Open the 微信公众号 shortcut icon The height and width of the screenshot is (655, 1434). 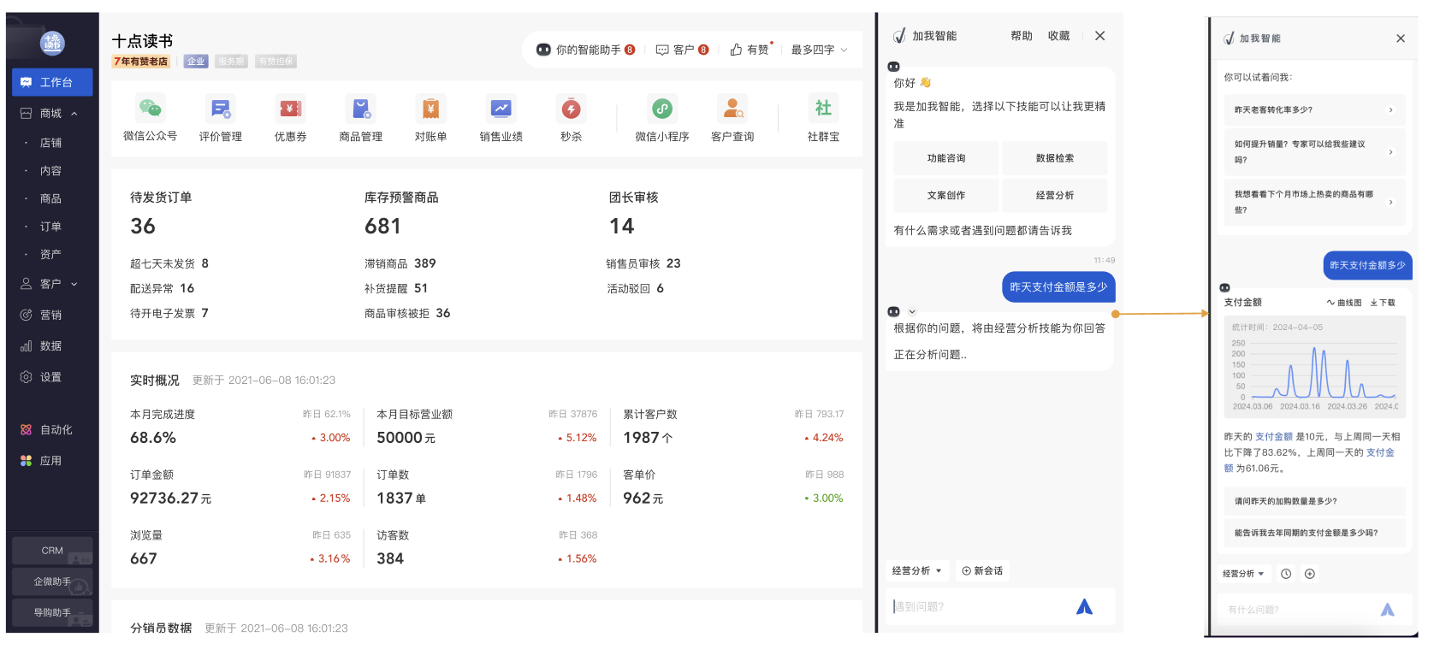click(150, 109)
